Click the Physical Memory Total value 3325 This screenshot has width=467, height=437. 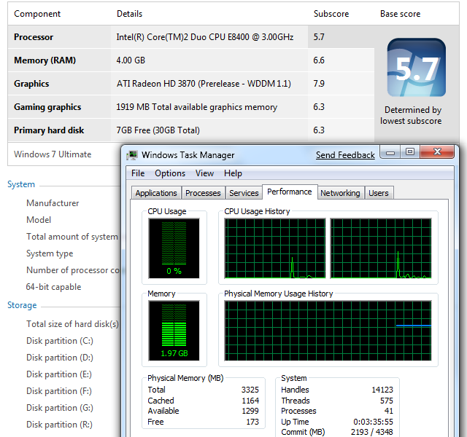click(250, 390)
